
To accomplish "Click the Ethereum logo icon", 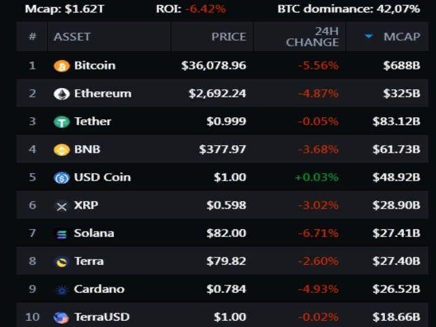I will 62,94.
